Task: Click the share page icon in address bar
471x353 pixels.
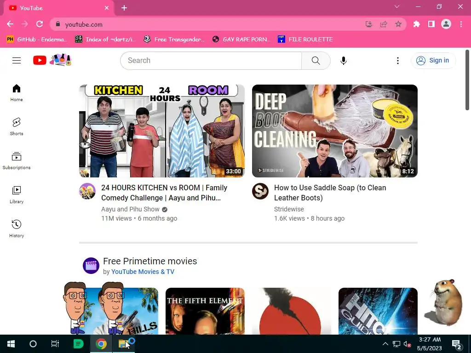Action: [384, 24]
